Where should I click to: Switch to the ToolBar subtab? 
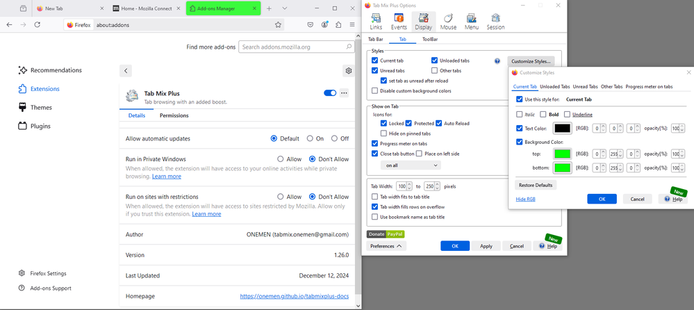pos(430,40)
